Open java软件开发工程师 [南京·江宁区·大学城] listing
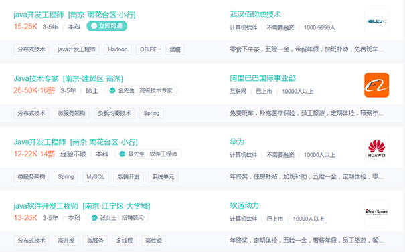Image resolution: width=405 pixels, height=252 pixels. (x=82, y=206)
